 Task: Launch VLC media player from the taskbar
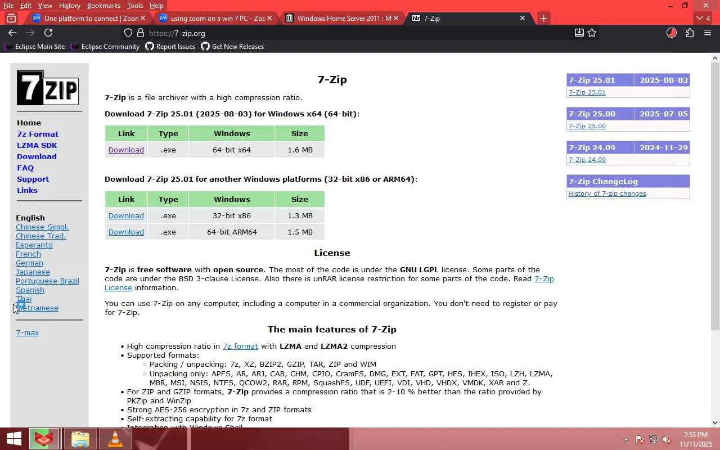click(115, 439)
